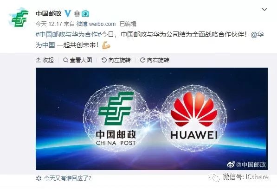This screenshot has width=277, height=189.
Task: Expand the post options chevron menu
Action: [264, 9]
